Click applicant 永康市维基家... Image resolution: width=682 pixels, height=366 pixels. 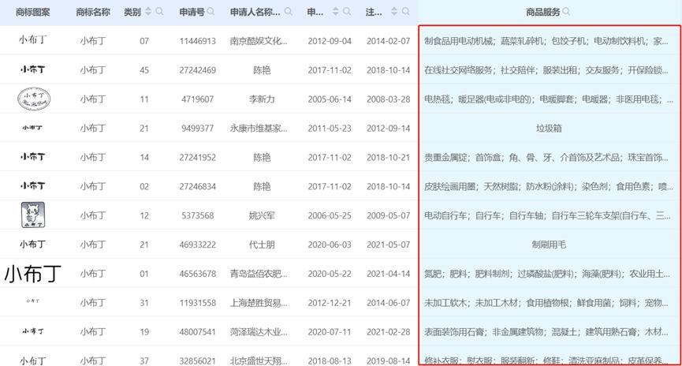(259, 129)
